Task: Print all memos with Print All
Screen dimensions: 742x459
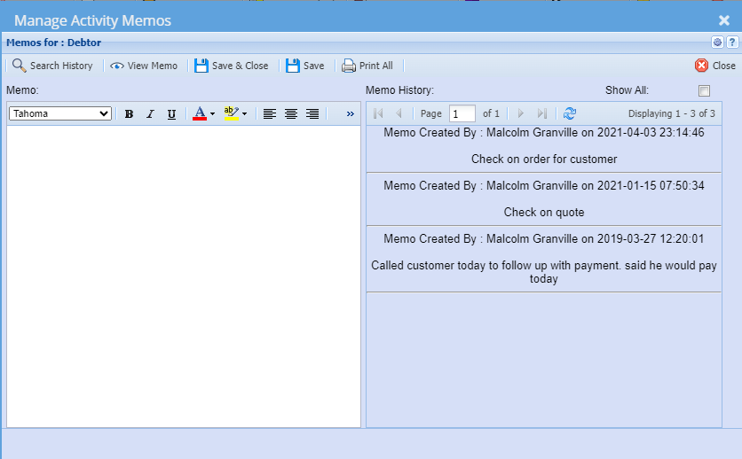Action: [x=367, y=66]
